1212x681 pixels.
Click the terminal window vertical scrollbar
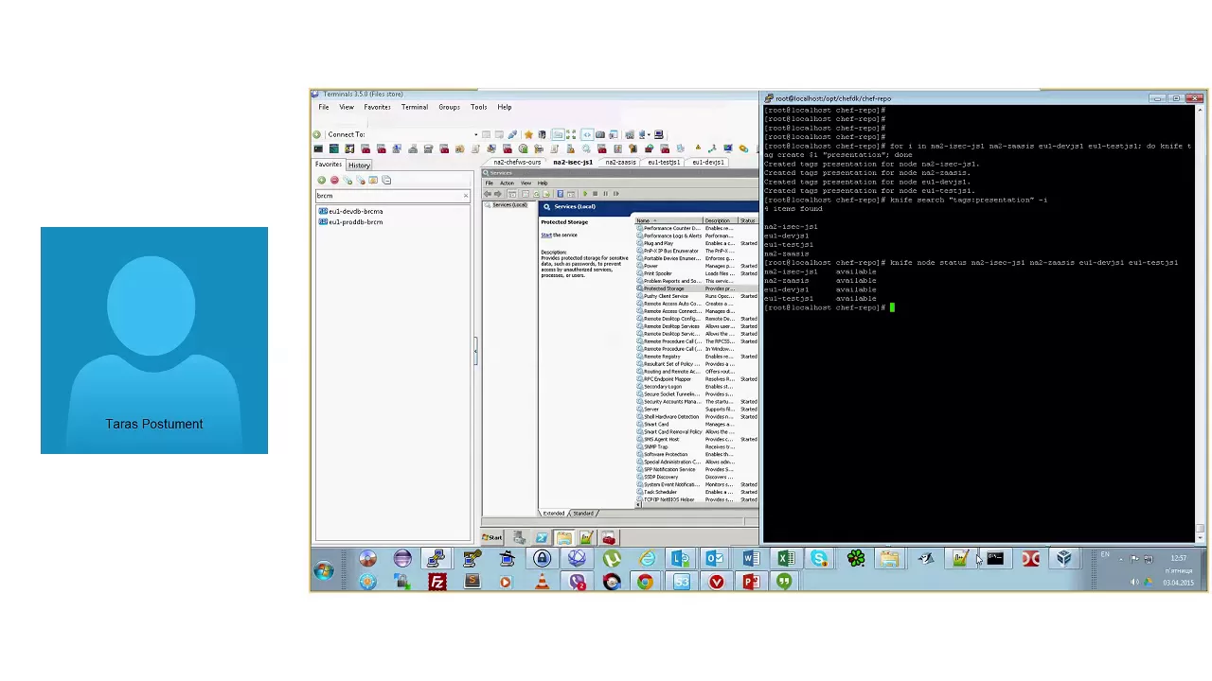pyautogui.click(x=1201, y=322)
